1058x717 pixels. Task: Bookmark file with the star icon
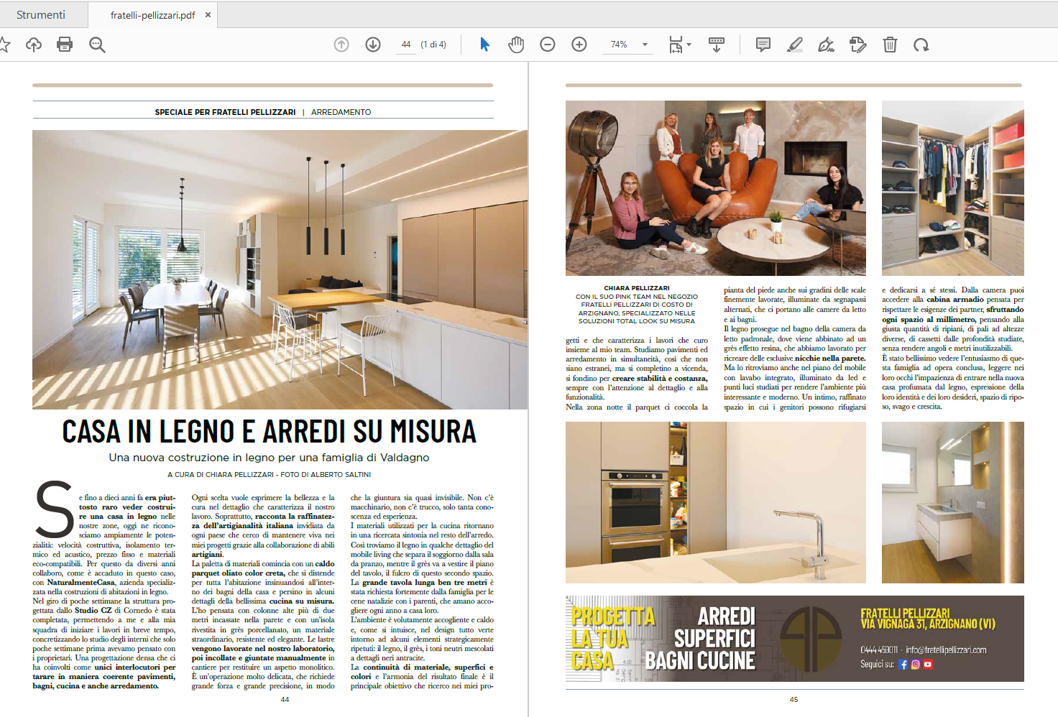(x=4, y=45)
